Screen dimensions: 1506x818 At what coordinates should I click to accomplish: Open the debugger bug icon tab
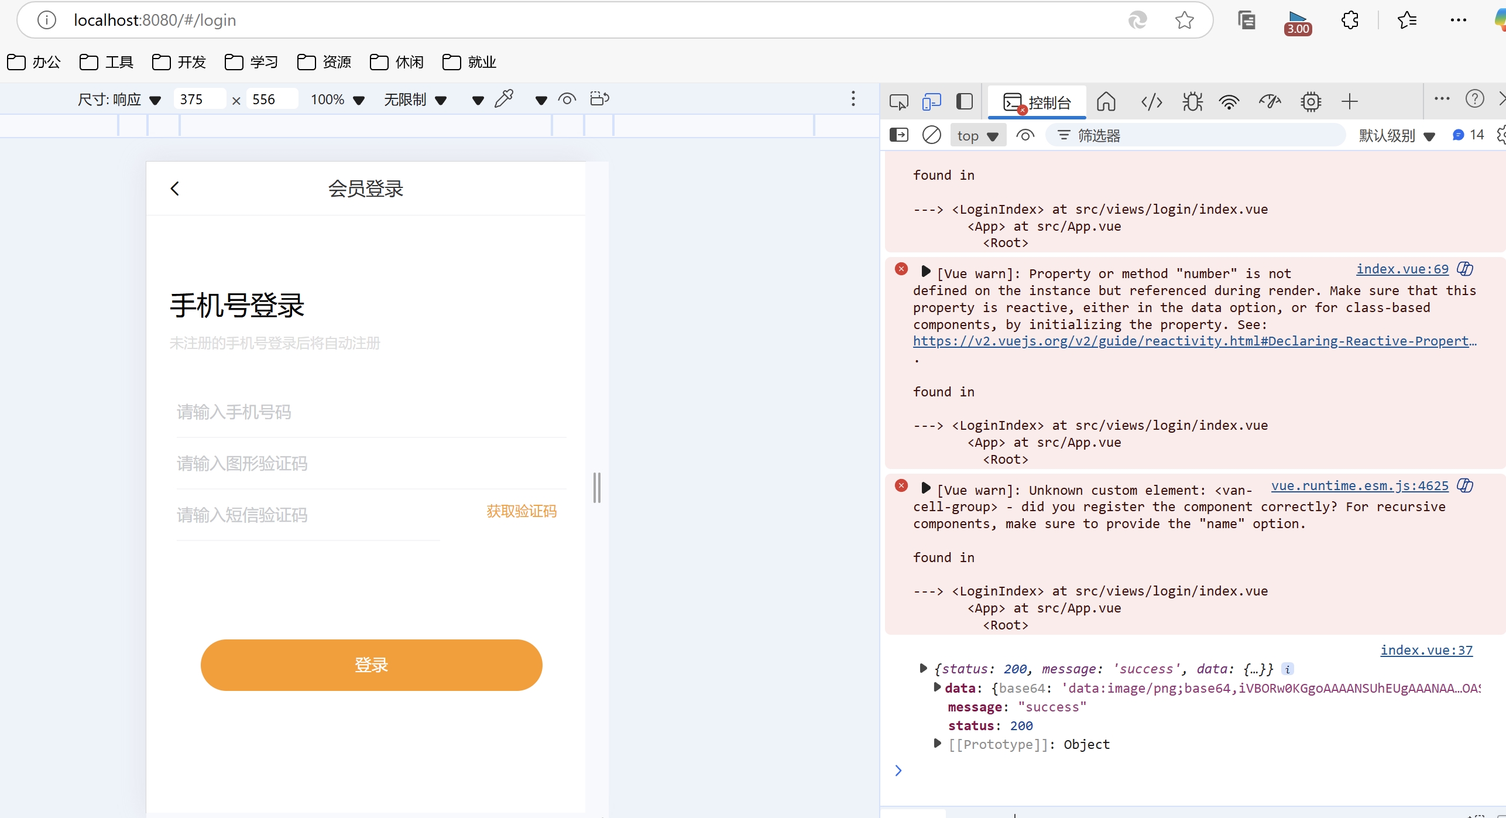click(x=1192, y=102)
